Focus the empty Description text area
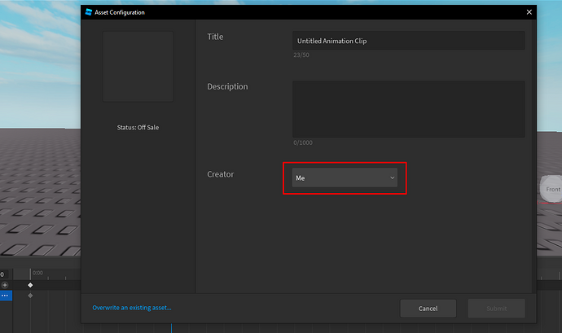The height and width of the screenshot is (333, 562). [x=408, y=109]
